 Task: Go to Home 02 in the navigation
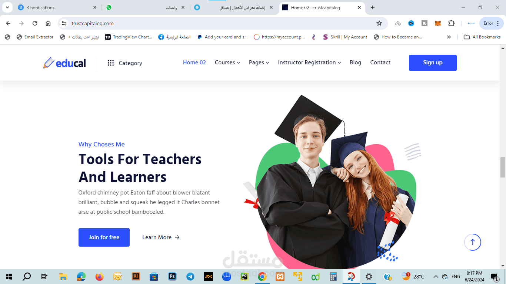tap(194, 62)
